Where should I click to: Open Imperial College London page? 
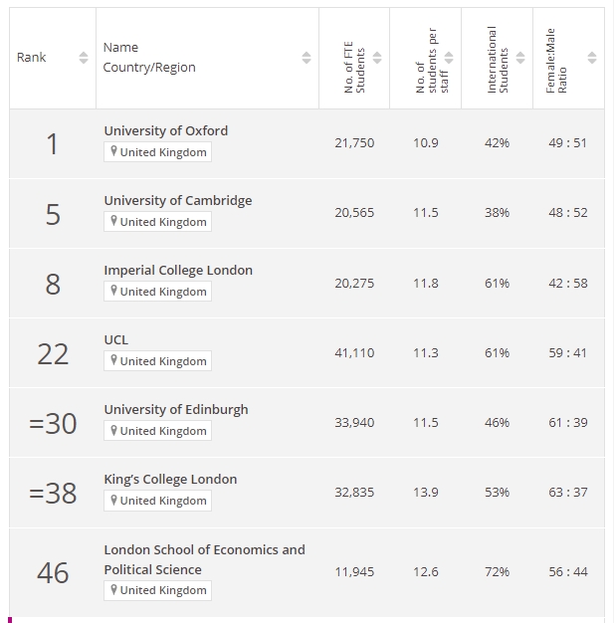[x=178, y=270]
